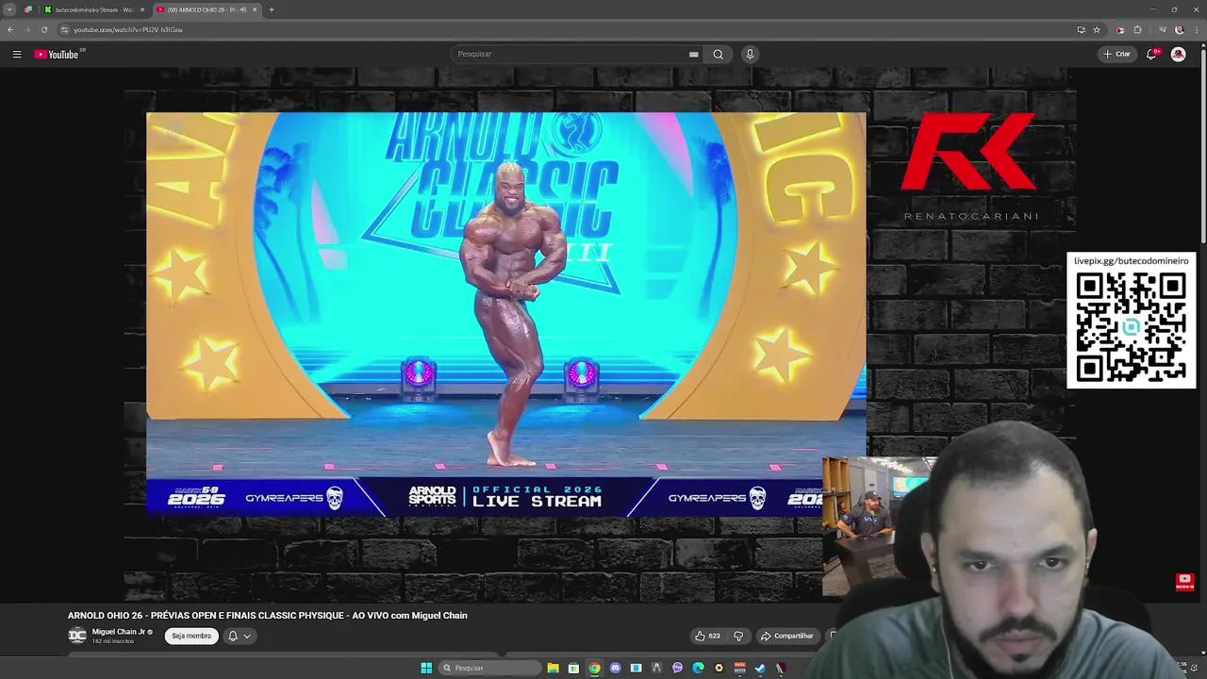Open a new browser tab

[x=272, y=9]
